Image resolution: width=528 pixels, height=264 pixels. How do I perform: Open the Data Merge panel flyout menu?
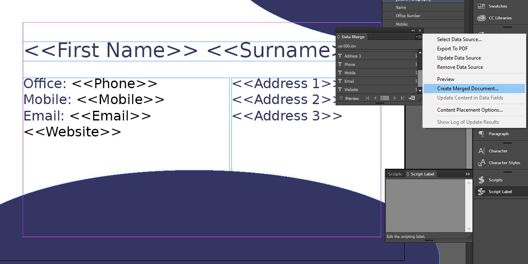(x=418, y=37)
